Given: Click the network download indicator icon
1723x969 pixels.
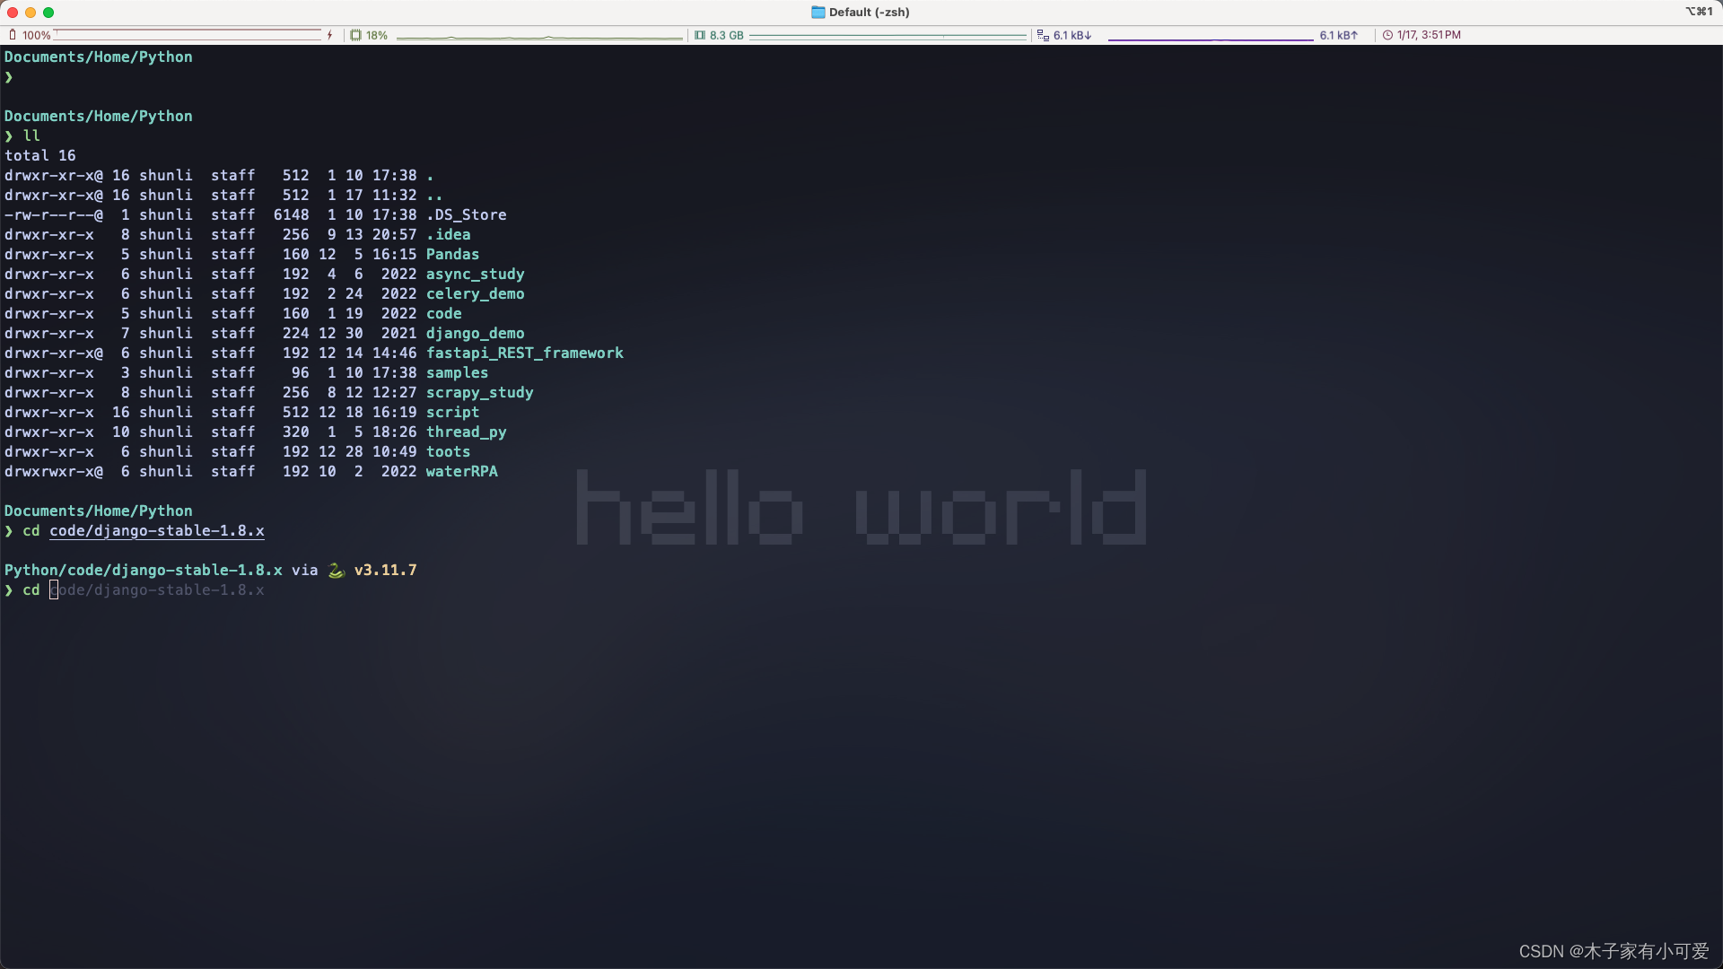Looking at the screenshot, I should pyautogui.click(x=1041, y=34).
